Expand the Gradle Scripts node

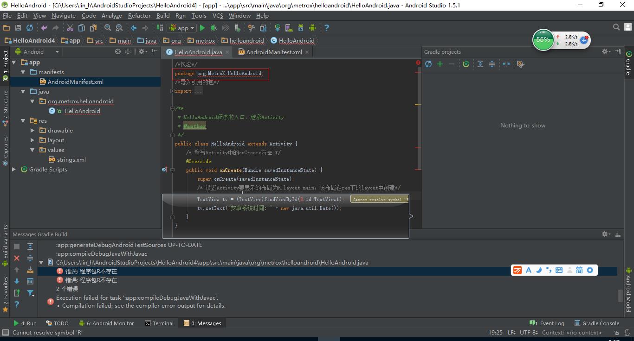[14, 170]
